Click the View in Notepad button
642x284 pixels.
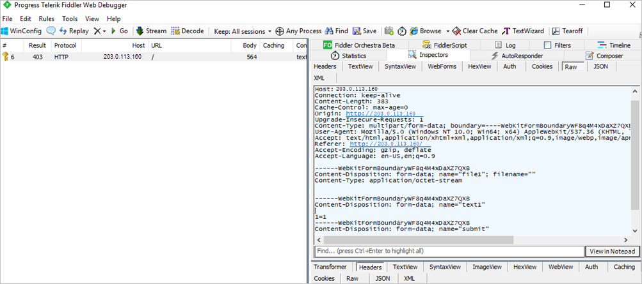[x=613, y=251]
